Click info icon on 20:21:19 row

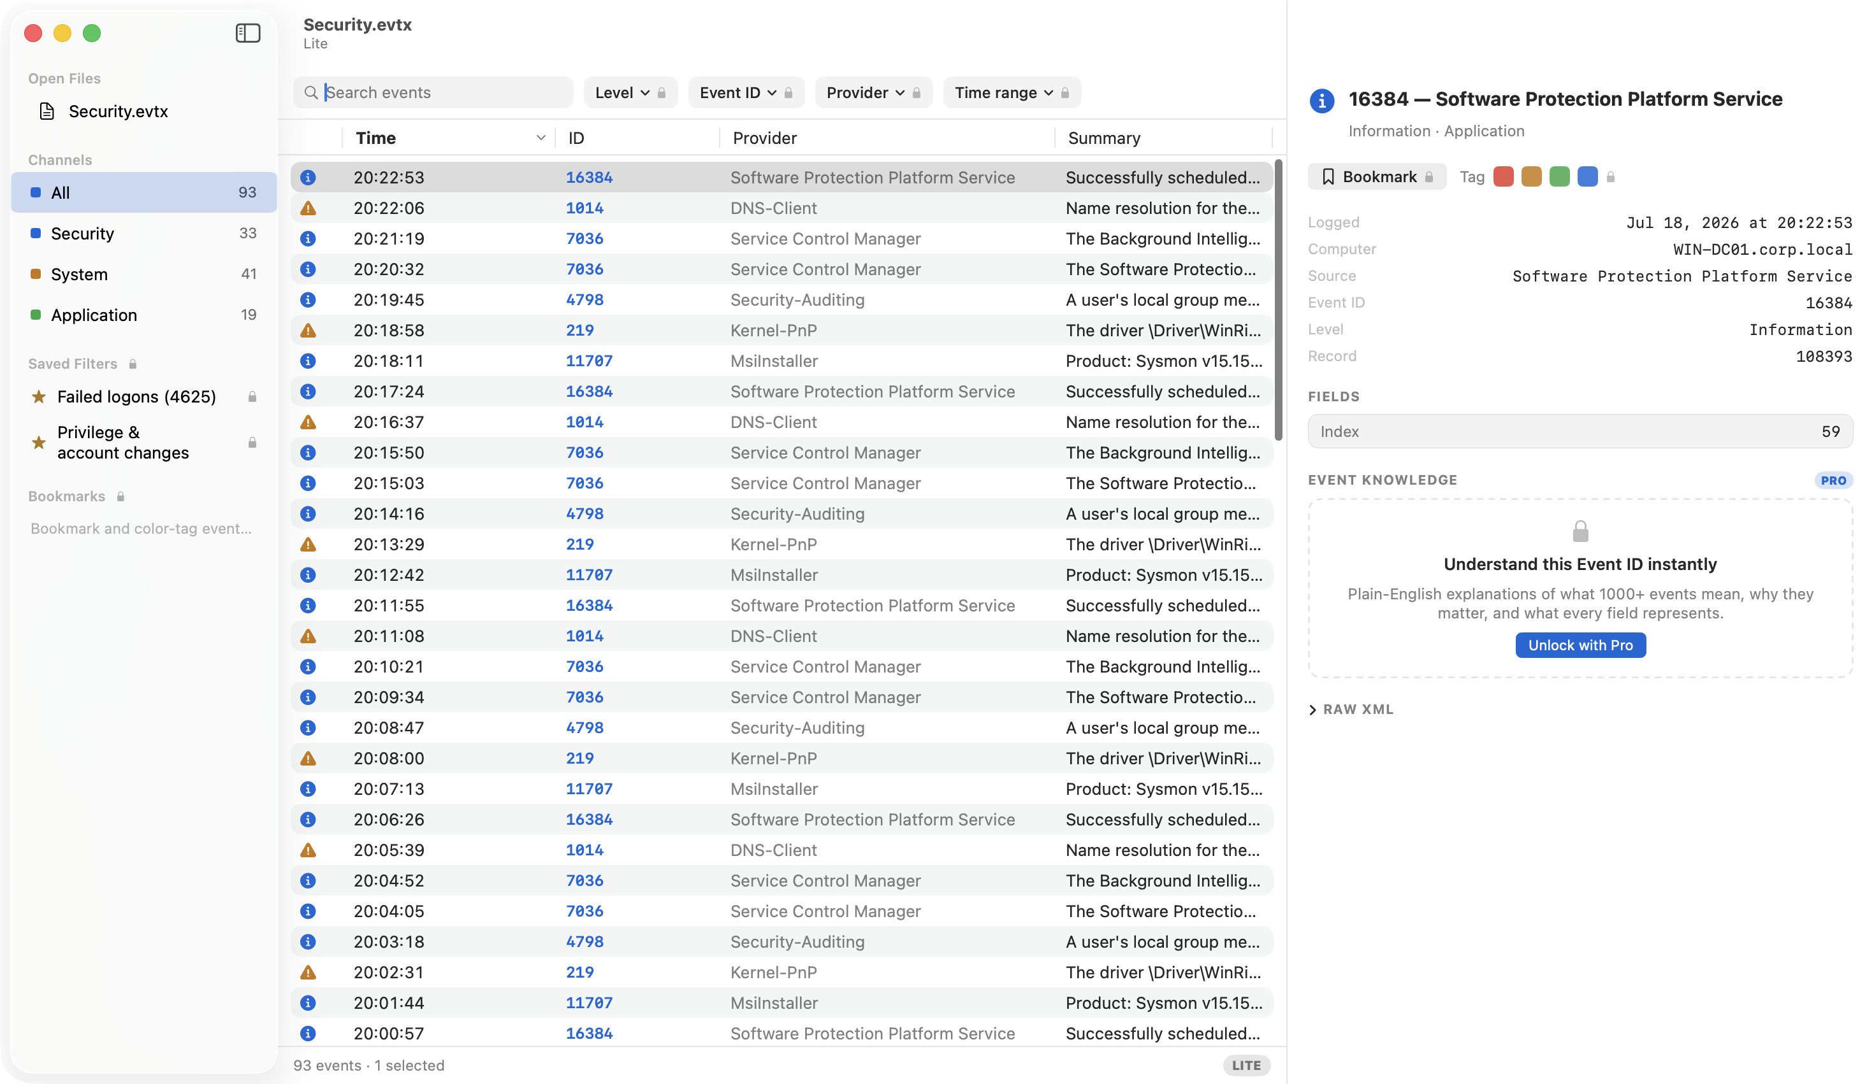(x=308, y=239)
